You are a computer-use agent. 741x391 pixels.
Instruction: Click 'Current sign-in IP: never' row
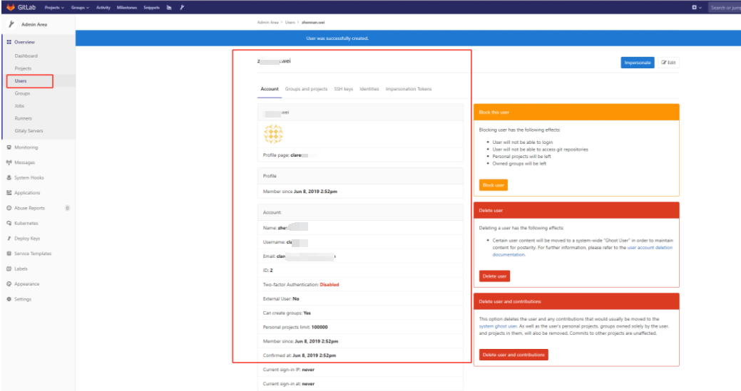(360, 370)
